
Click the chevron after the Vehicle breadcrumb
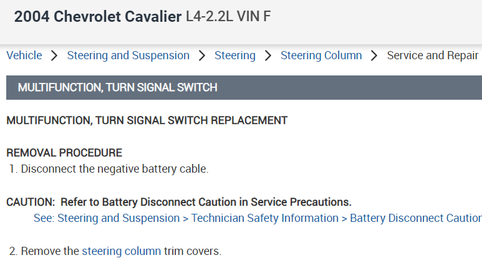[x=54, y=55]
